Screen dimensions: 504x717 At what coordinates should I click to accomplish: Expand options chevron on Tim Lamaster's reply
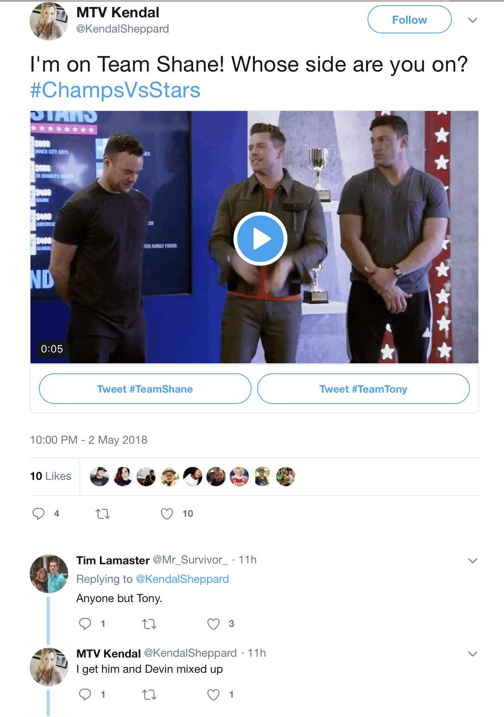tap(473, 561)
